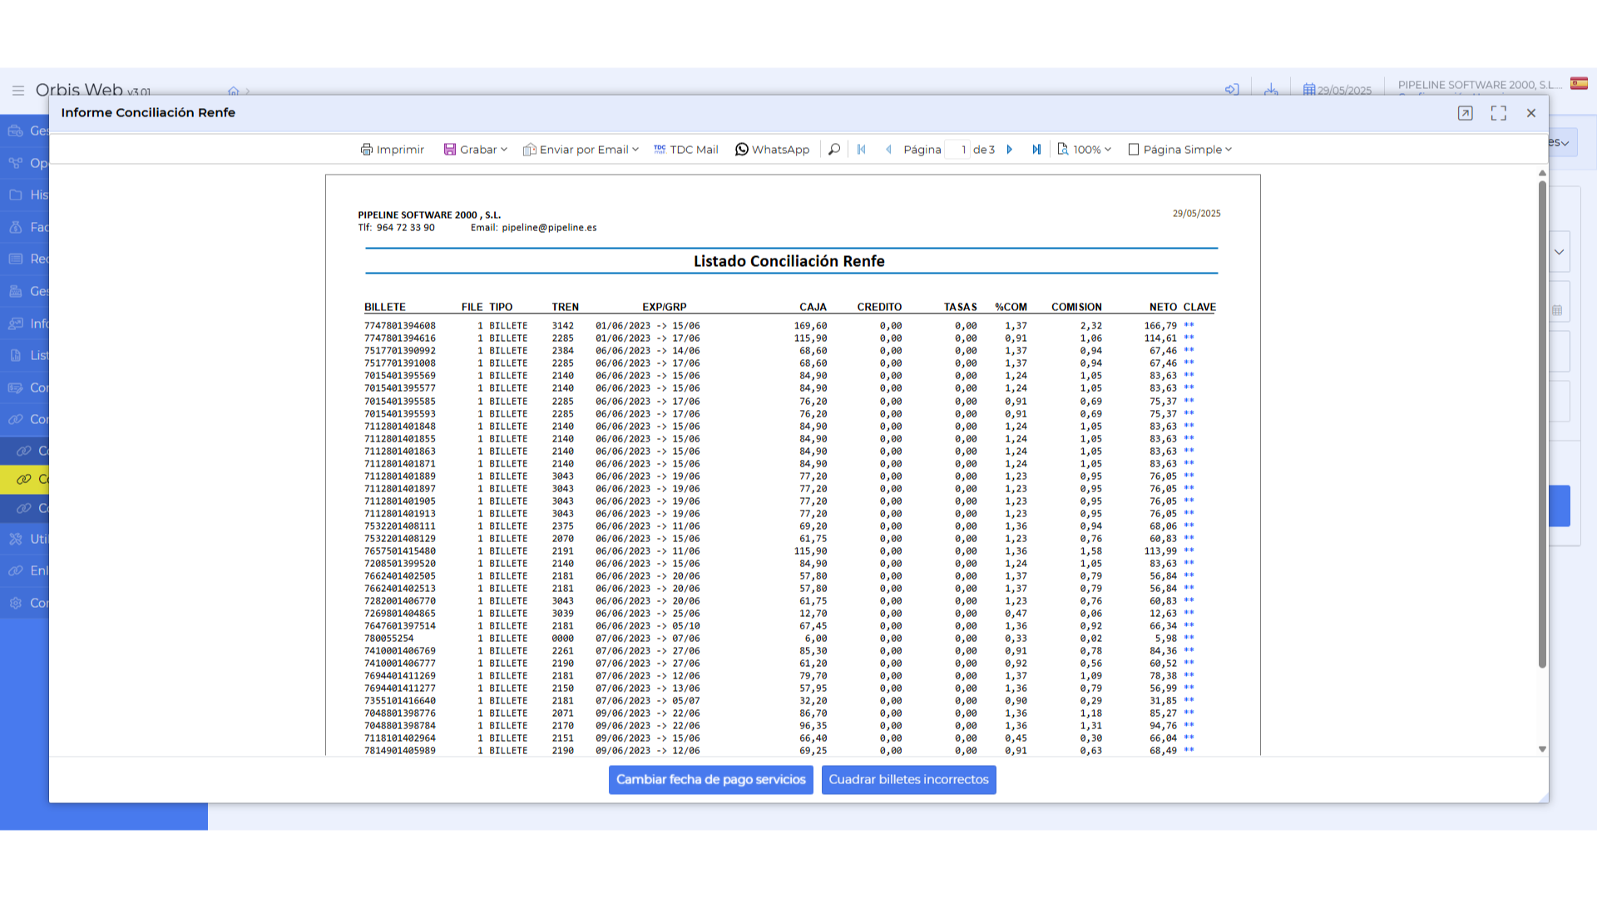
Task: Click the background calendar icon field
Action: point(1558,310)
